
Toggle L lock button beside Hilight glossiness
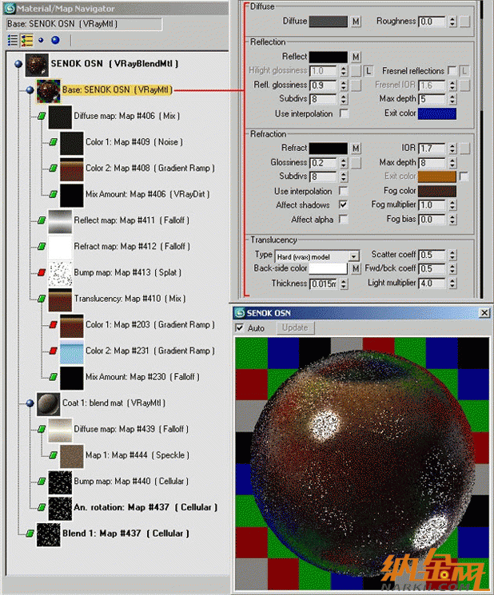click(369, 71)
